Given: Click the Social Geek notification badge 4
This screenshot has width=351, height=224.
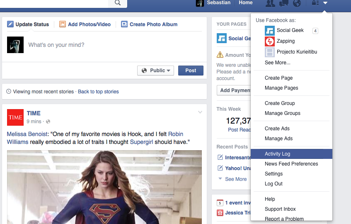Looking at the screenshot, I should click(x=315, y=31).
